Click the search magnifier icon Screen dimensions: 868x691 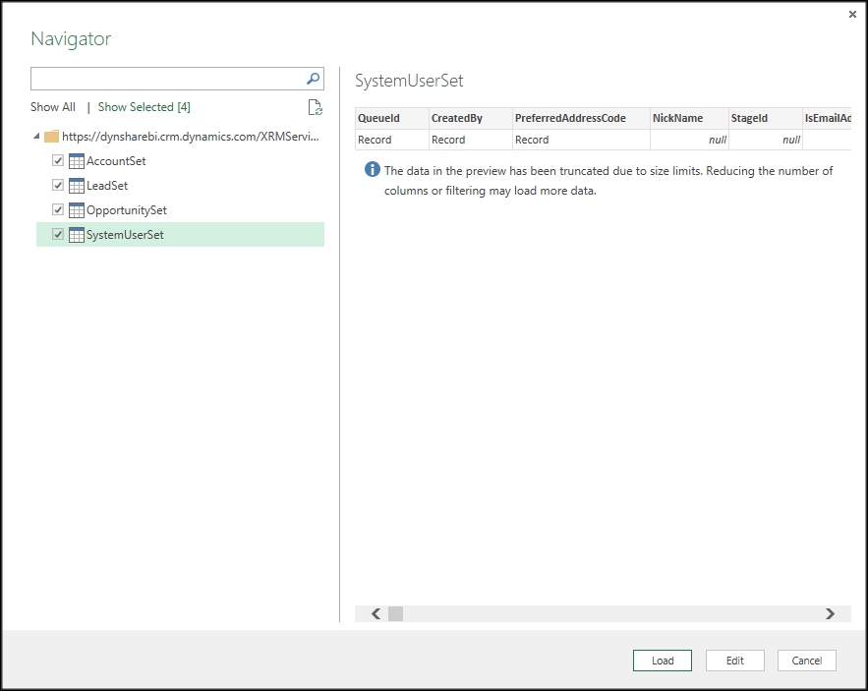coord(313,79)
